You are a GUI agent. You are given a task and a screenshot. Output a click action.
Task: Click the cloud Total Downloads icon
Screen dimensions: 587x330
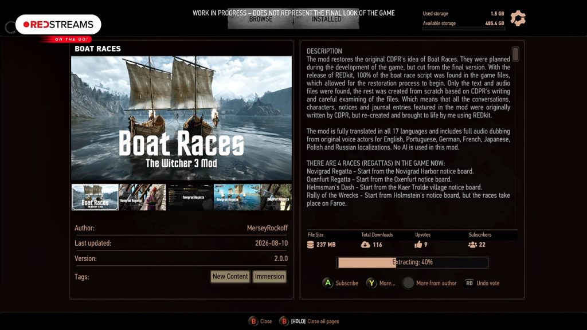click(365, 244)
